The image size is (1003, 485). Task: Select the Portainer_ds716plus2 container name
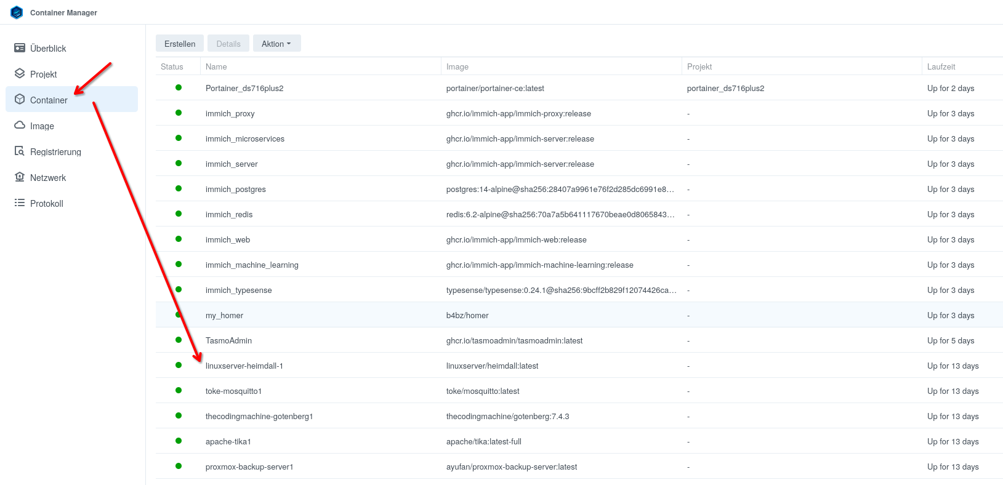click(x=244, y=88)
